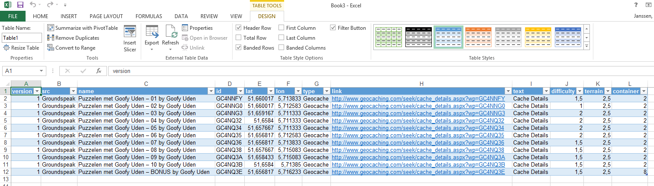Image resolution: width=654 pixels, height=186 pixels.
Task: Open the GC4NQ3E cache details hyperlink
Action: click(x=418, y=172)
